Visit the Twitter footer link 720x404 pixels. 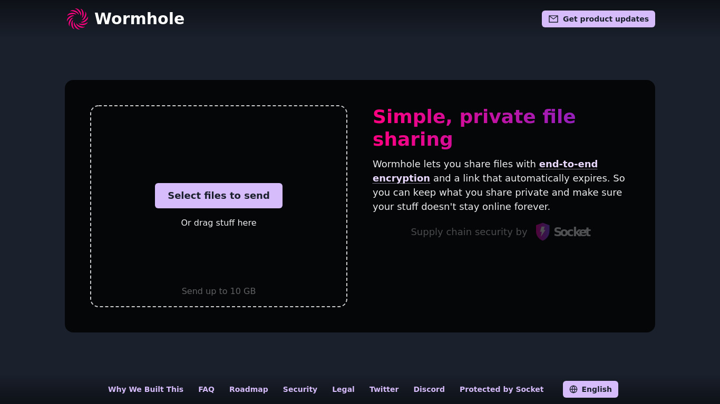(384, 389)
